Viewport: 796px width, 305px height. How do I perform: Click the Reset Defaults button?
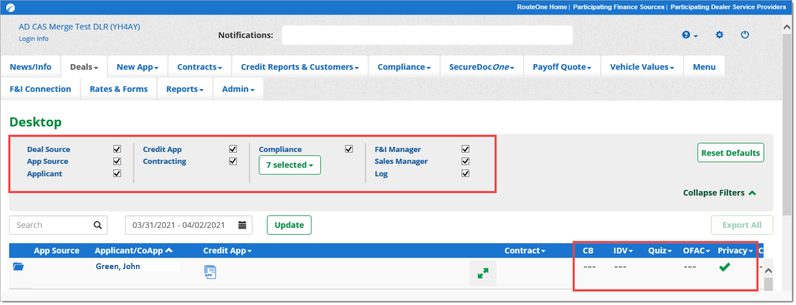pos(731,152)
